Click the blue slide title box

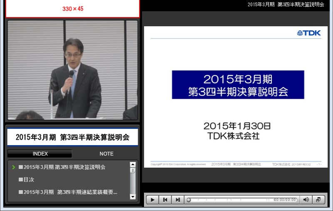(238, 85)
